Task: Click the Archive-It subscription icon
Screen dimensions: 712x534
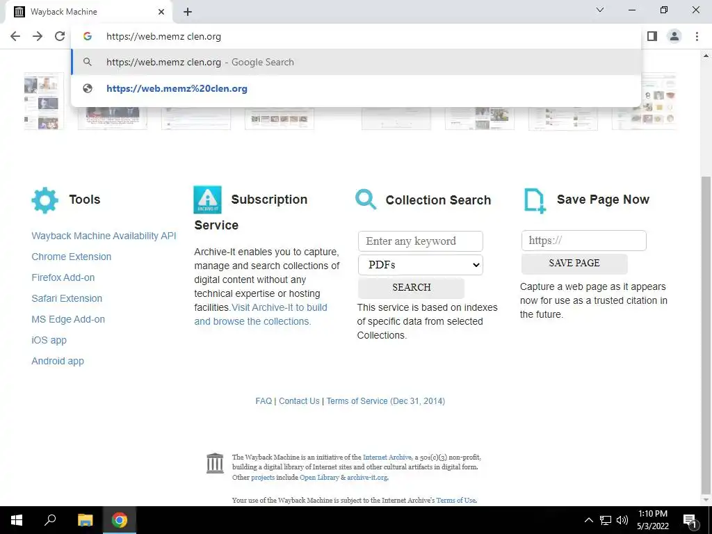Action: pos(207,200)
